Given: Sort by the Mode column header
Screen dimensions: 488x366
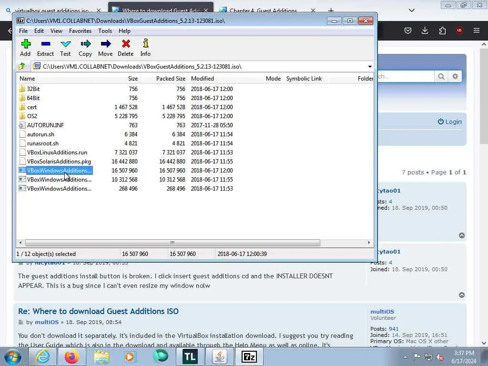Looking at the screenshot, I should pos(273,79).
